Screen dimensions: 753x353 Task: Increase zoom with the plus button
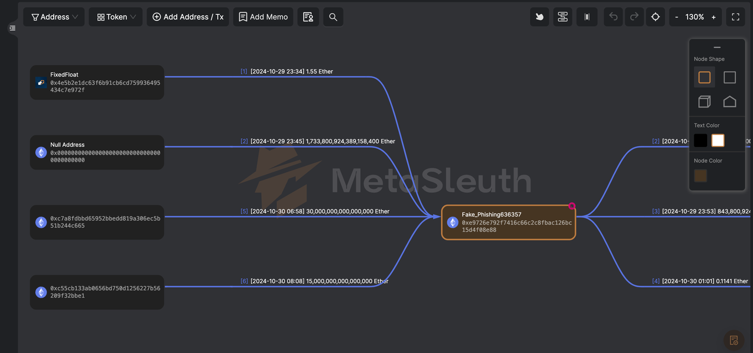[x=714, y=17]
